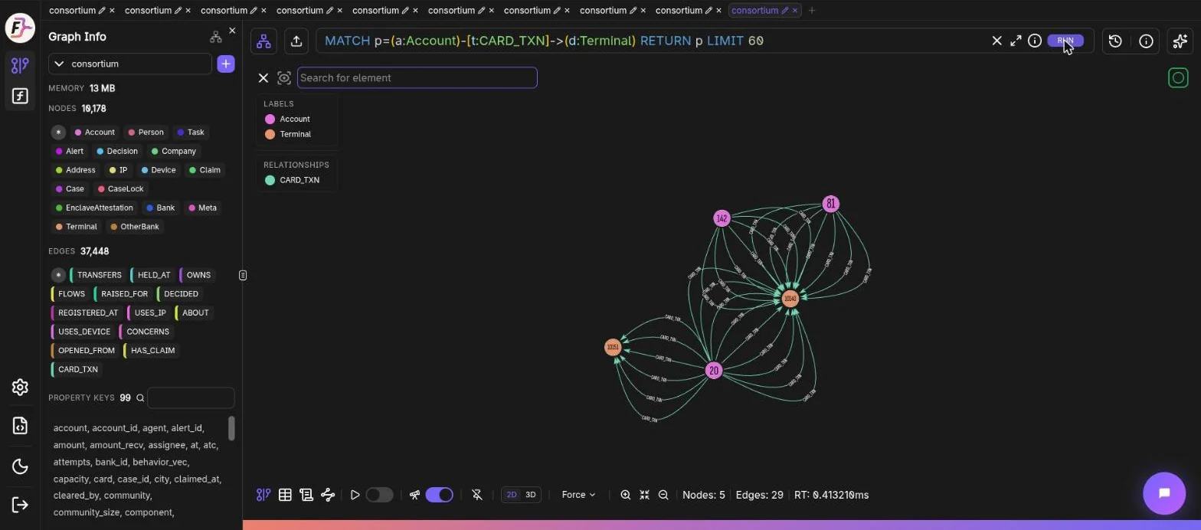Image resolution: width=1201 pixels, height=530 pixels.
Task: Open the function icon in the left sidebar
Action: [x=20, y=96]
